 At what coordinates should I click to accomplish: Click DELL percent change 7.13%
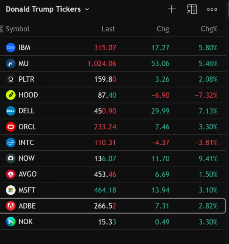coord(208,111)
